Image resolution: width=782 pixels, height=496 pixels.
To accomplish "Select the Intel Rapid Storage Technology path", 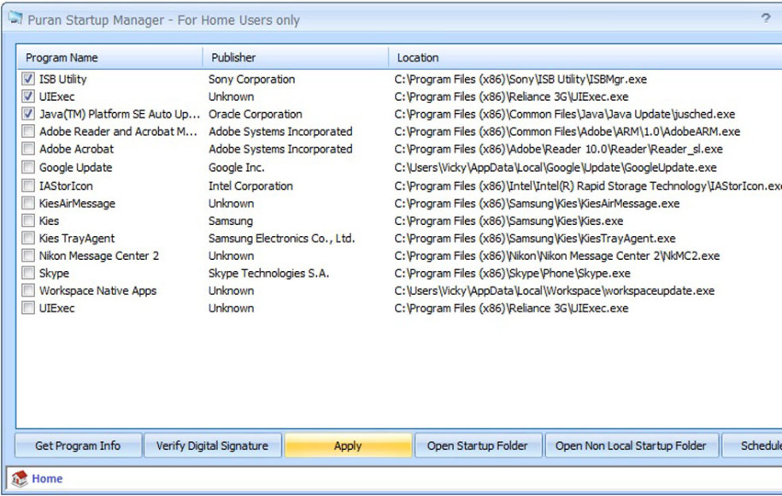I will 588,186.
